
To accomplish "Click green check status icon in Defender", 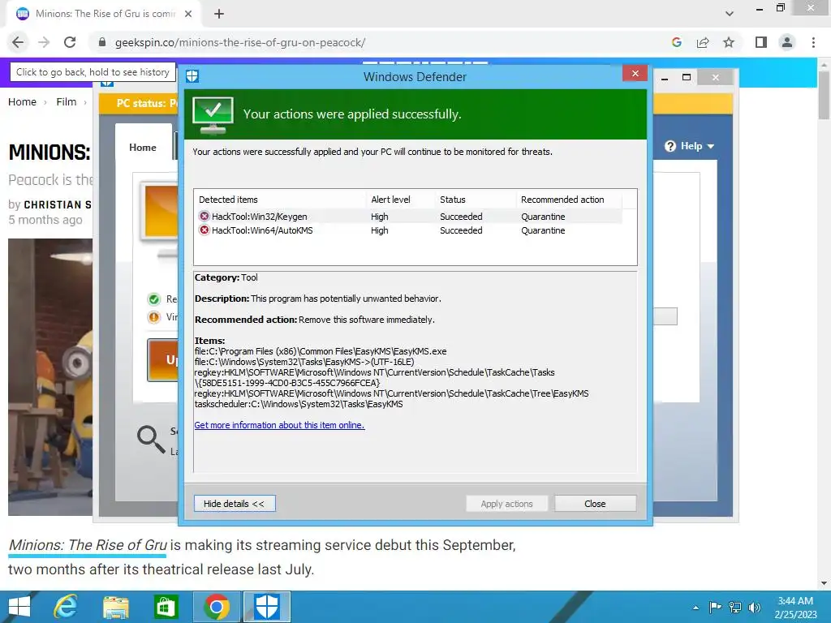I will pos(153,299).
